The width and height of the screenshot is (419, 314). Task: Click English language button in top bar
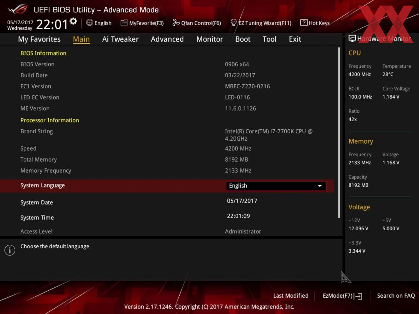coord(99,23)
